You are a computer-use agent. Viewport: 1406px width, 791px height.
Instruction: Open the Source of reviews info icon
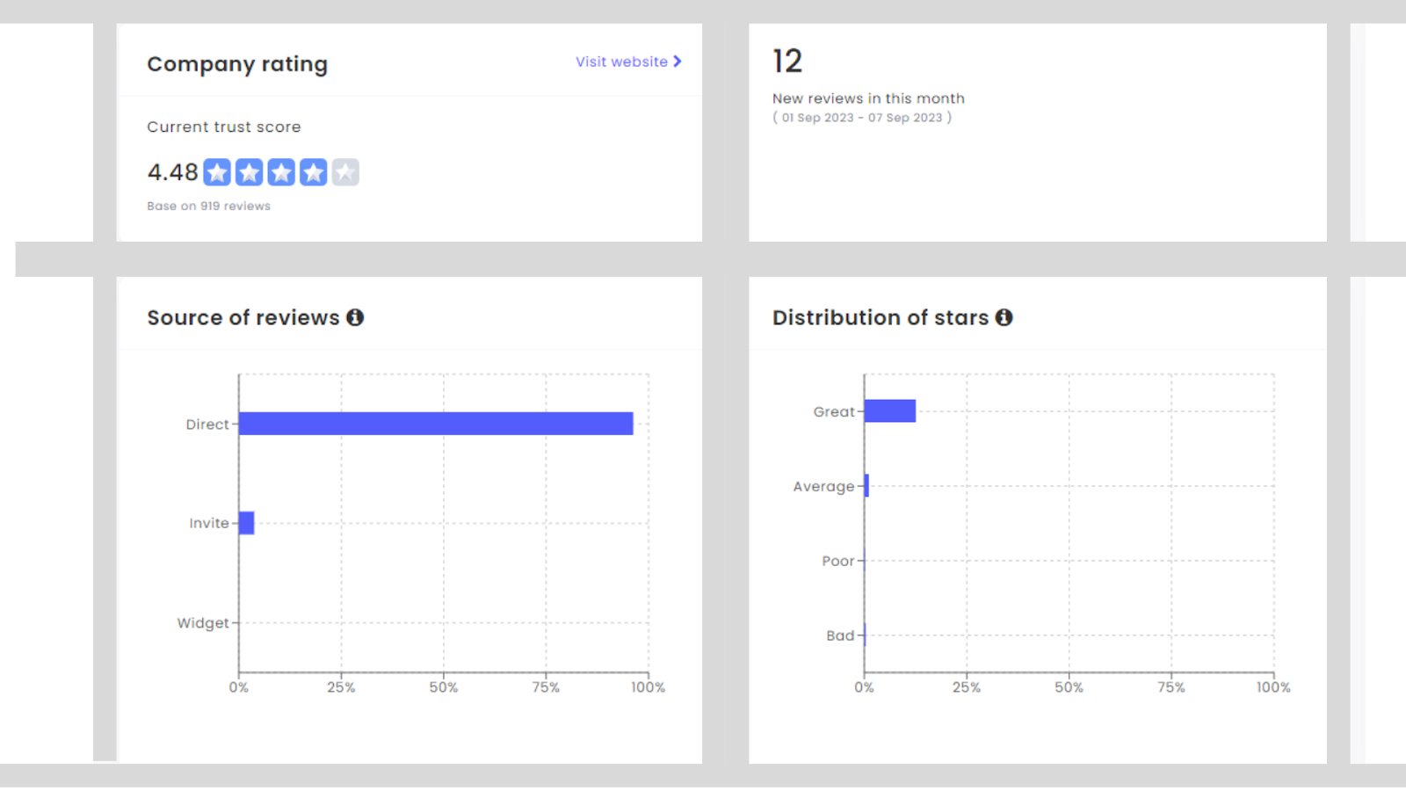(x=355, y=317)
